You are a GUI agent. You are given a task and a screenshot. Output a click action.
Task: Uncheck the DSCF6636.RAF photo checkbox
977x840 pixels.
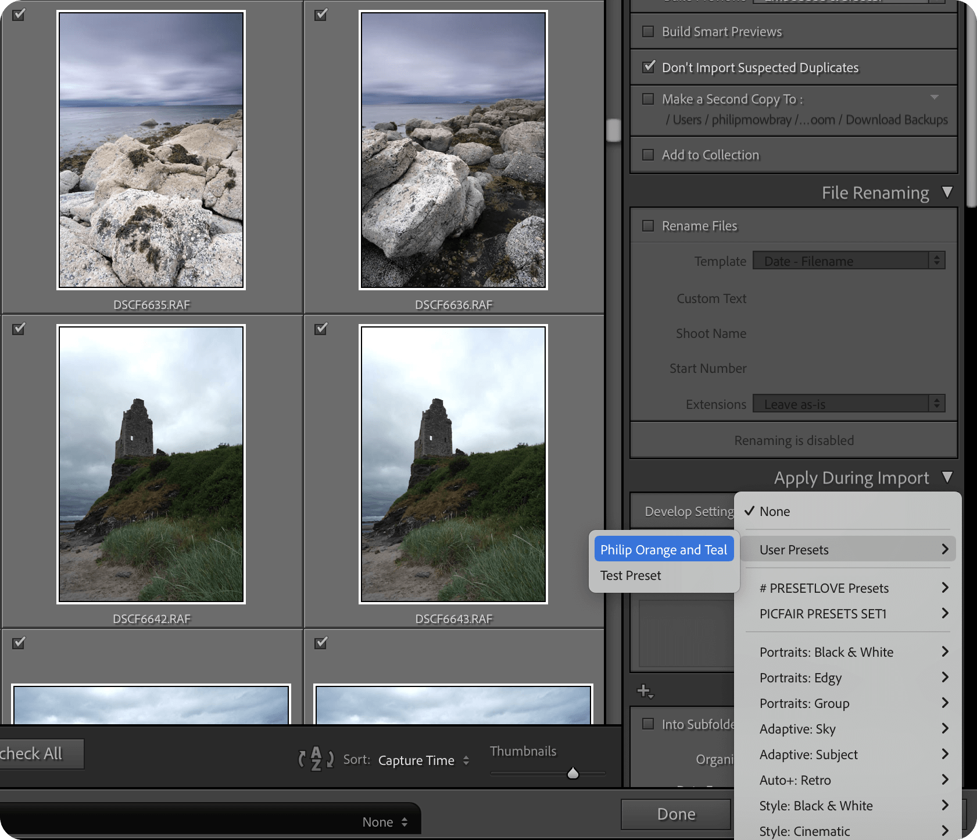click(x=321, y=15)
